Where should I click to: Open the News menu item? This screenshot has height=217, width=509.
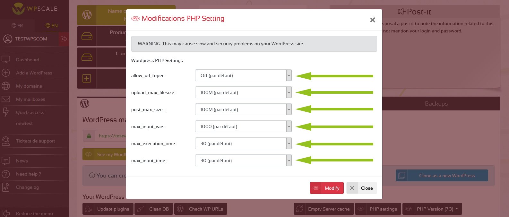click(22, 161)
